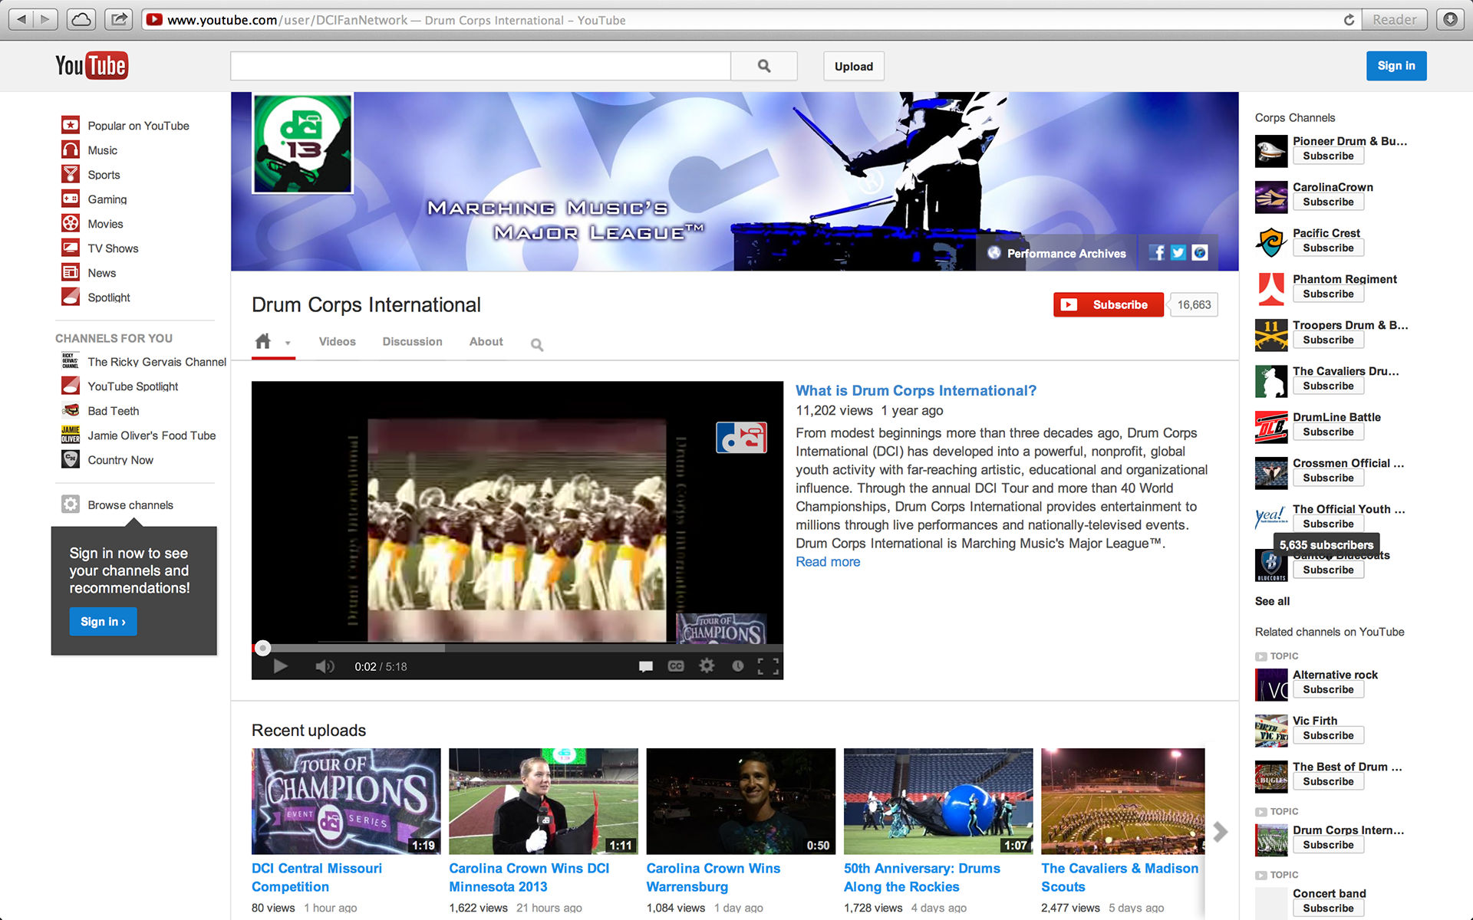Mute the video with the volume icon
The height and width of the screenshot is (920, 1473).
(x=325, y=666)
